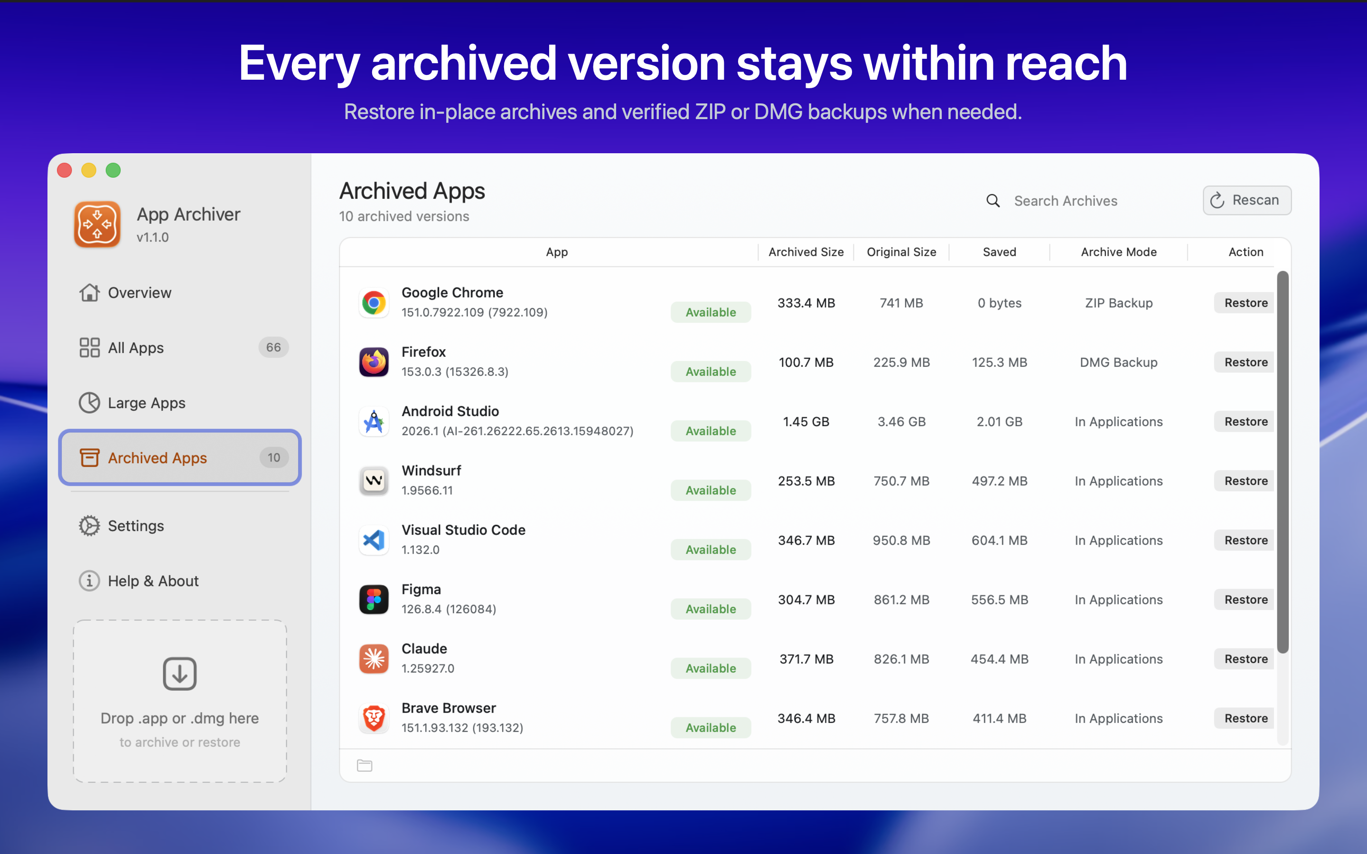Click the table's vertical scrollbar

(1283, 462)
